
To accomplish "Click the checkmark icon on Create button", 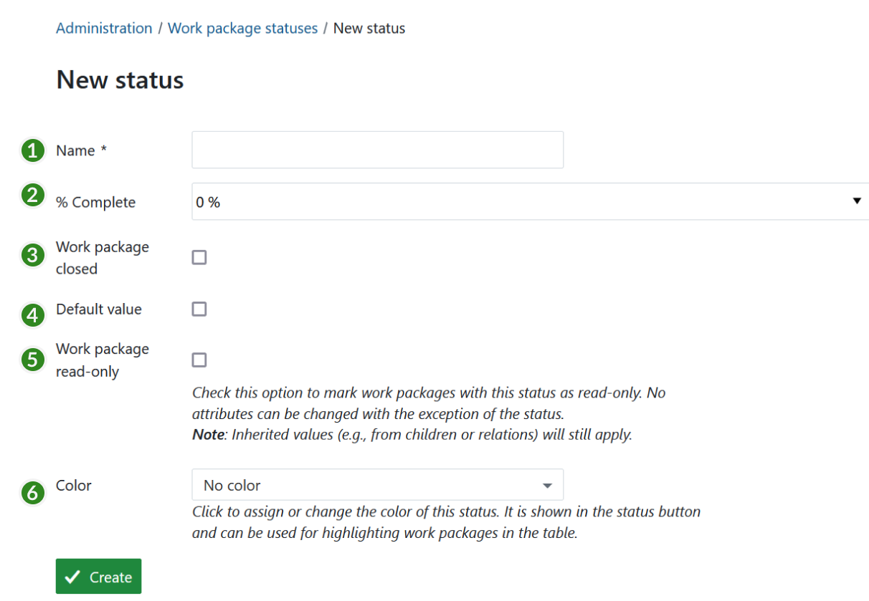I will pyautogui.click(x=72, y=577).
